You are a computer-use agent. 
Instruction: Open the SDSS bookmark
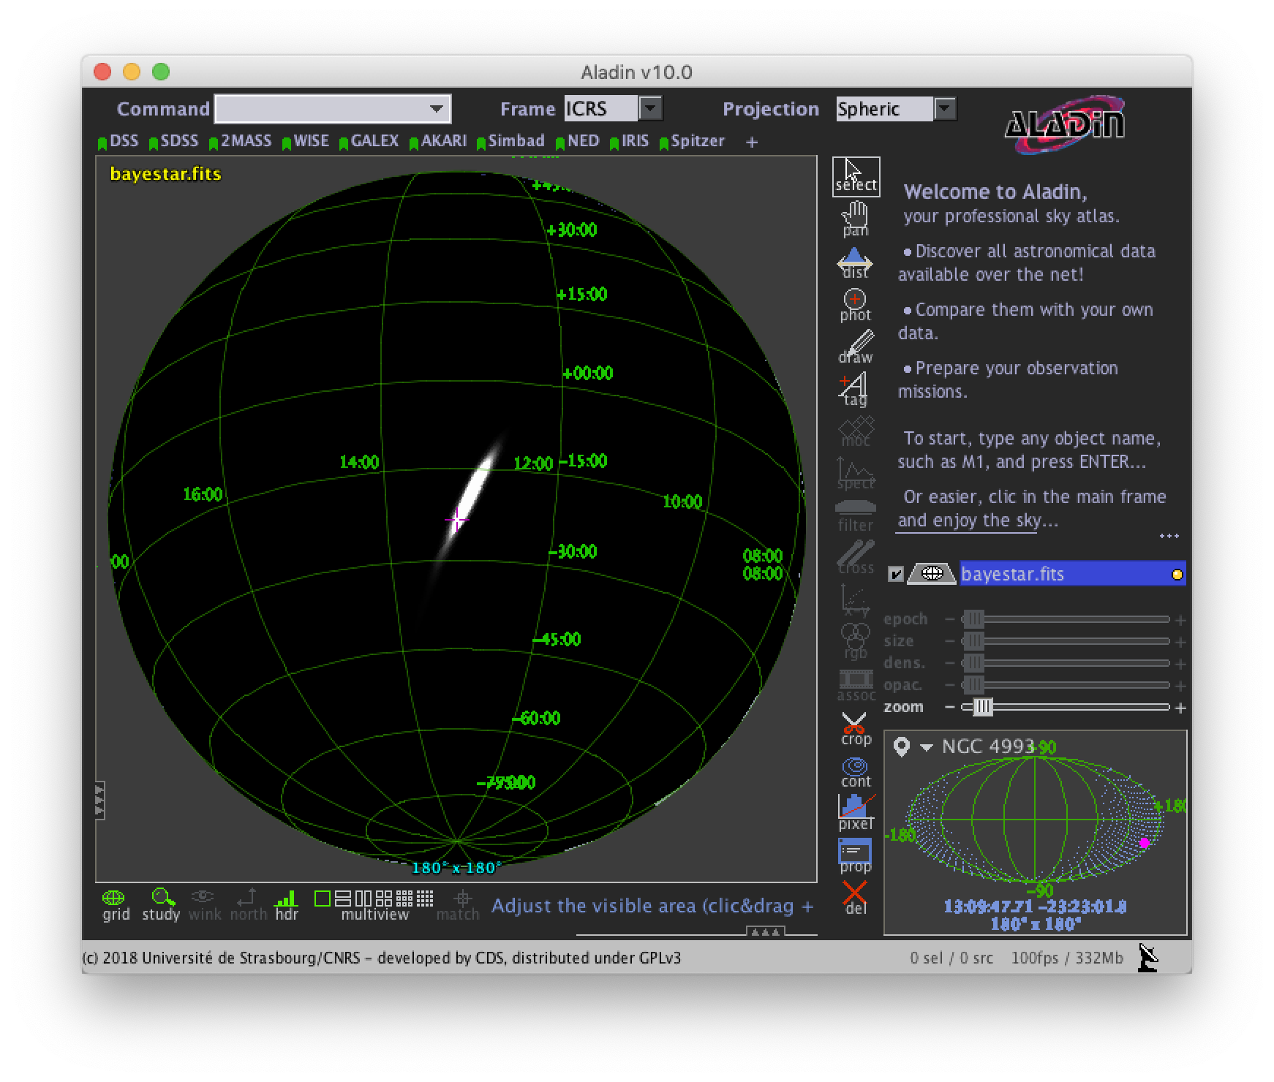[173, 141]
